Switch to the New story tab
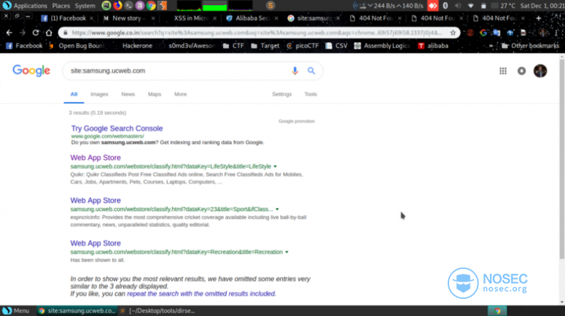Screen dimensions: 565x316 (128, 18)
